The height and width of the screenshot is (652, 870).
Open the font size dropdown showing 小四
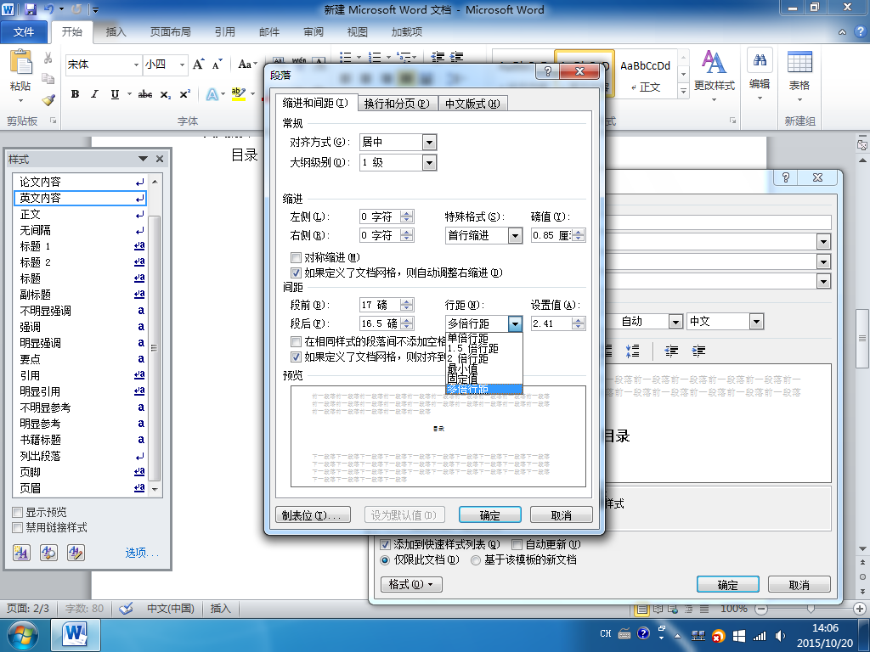[x=182, y=65]
